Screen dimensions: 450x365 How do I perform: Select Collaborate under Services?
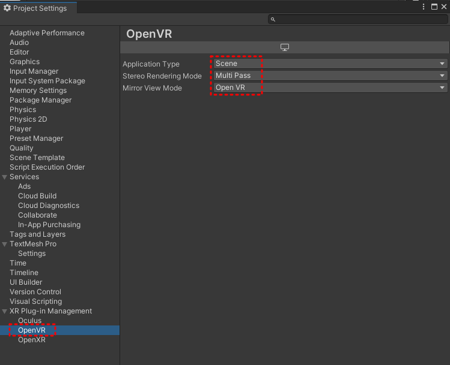(x=38, y=215)
